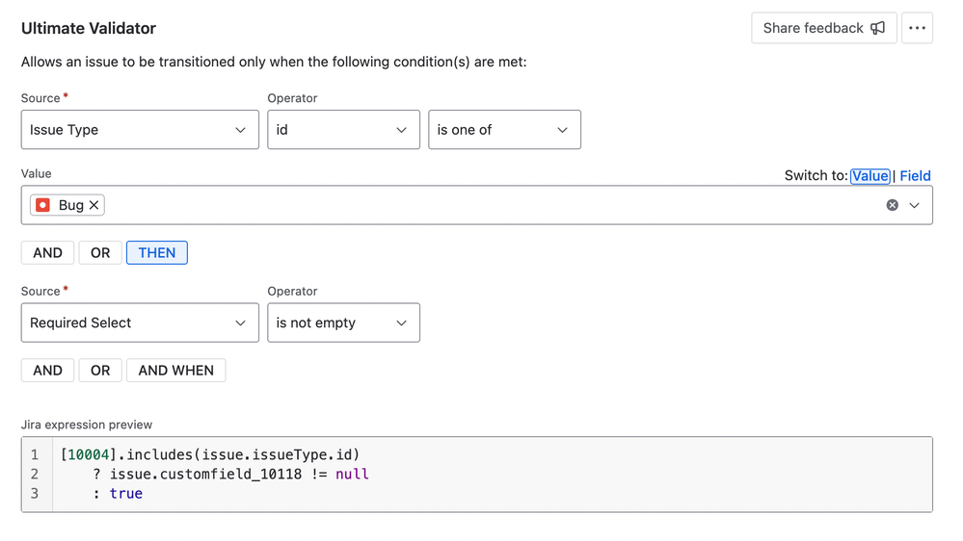The width and height of the screenshot is (963, 541).
Task: Switch value input to Field mode
Action: coord(915,175)
